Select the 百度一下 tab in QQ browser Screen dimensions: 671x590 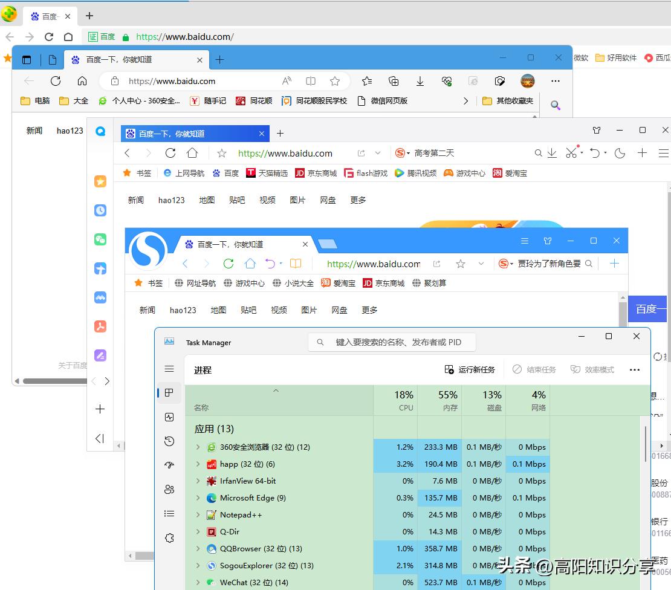click(x=195, y=134)
